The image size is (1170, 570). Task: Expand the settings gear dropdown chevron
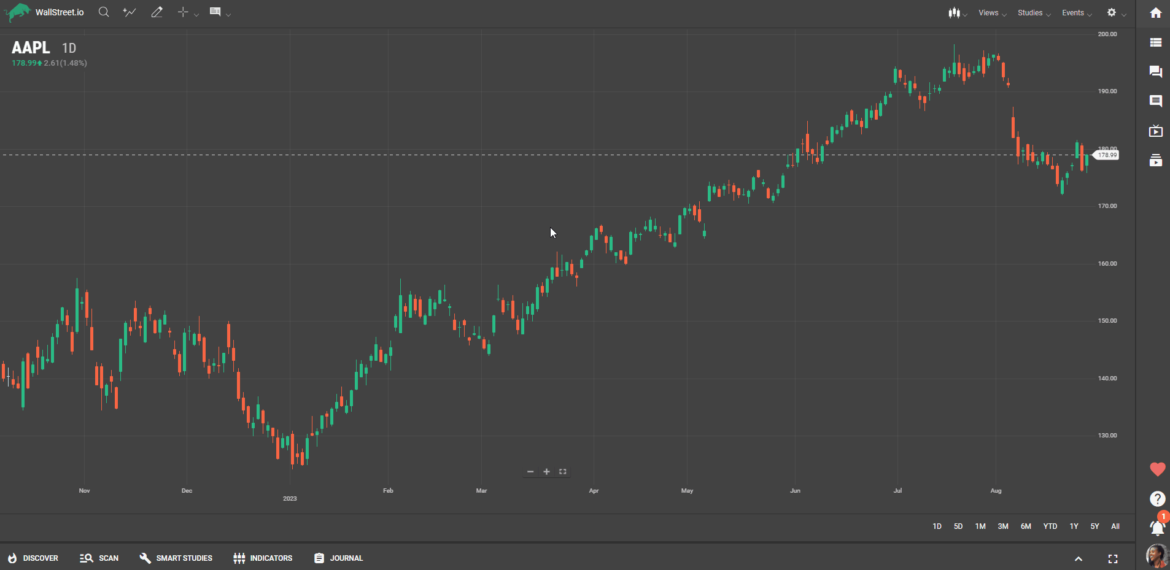tap(1124, 14)
